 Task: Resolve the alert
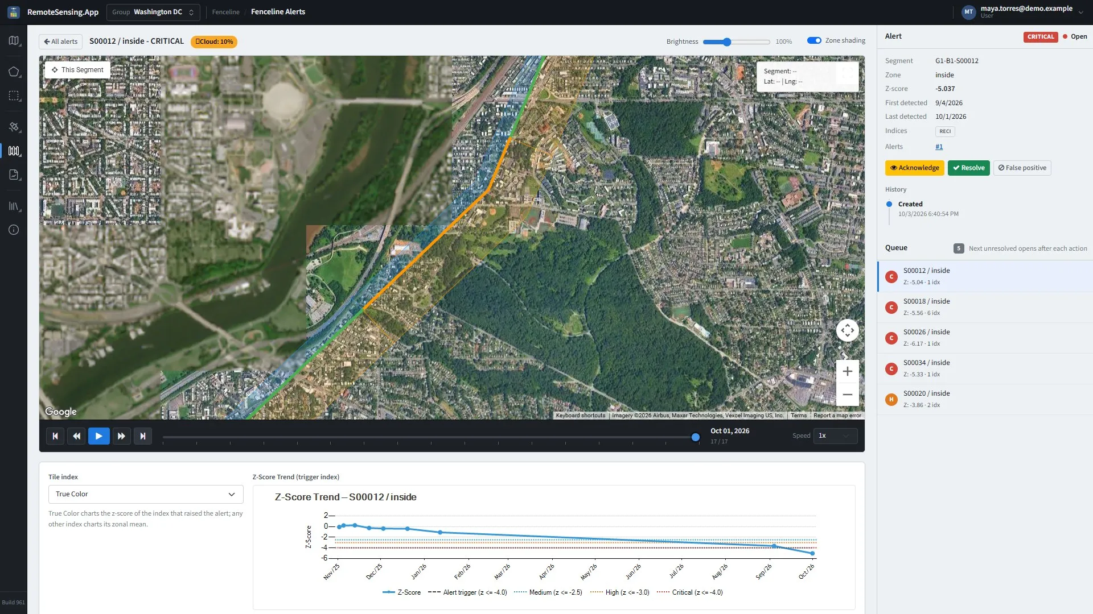click(968, 168)
